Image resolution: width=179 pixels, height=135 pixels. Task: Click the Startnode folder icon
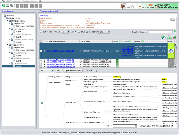pyautogui.click(x=5, y=15)
